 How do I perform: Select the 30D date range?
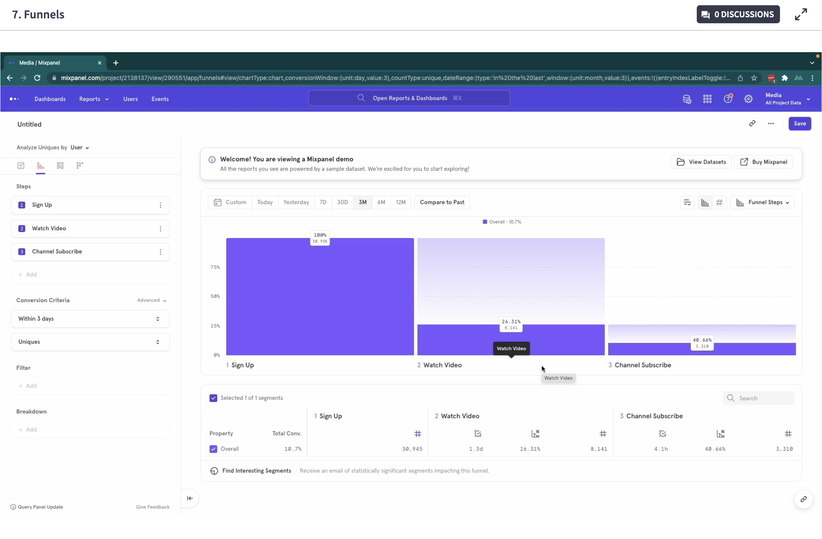342,202
